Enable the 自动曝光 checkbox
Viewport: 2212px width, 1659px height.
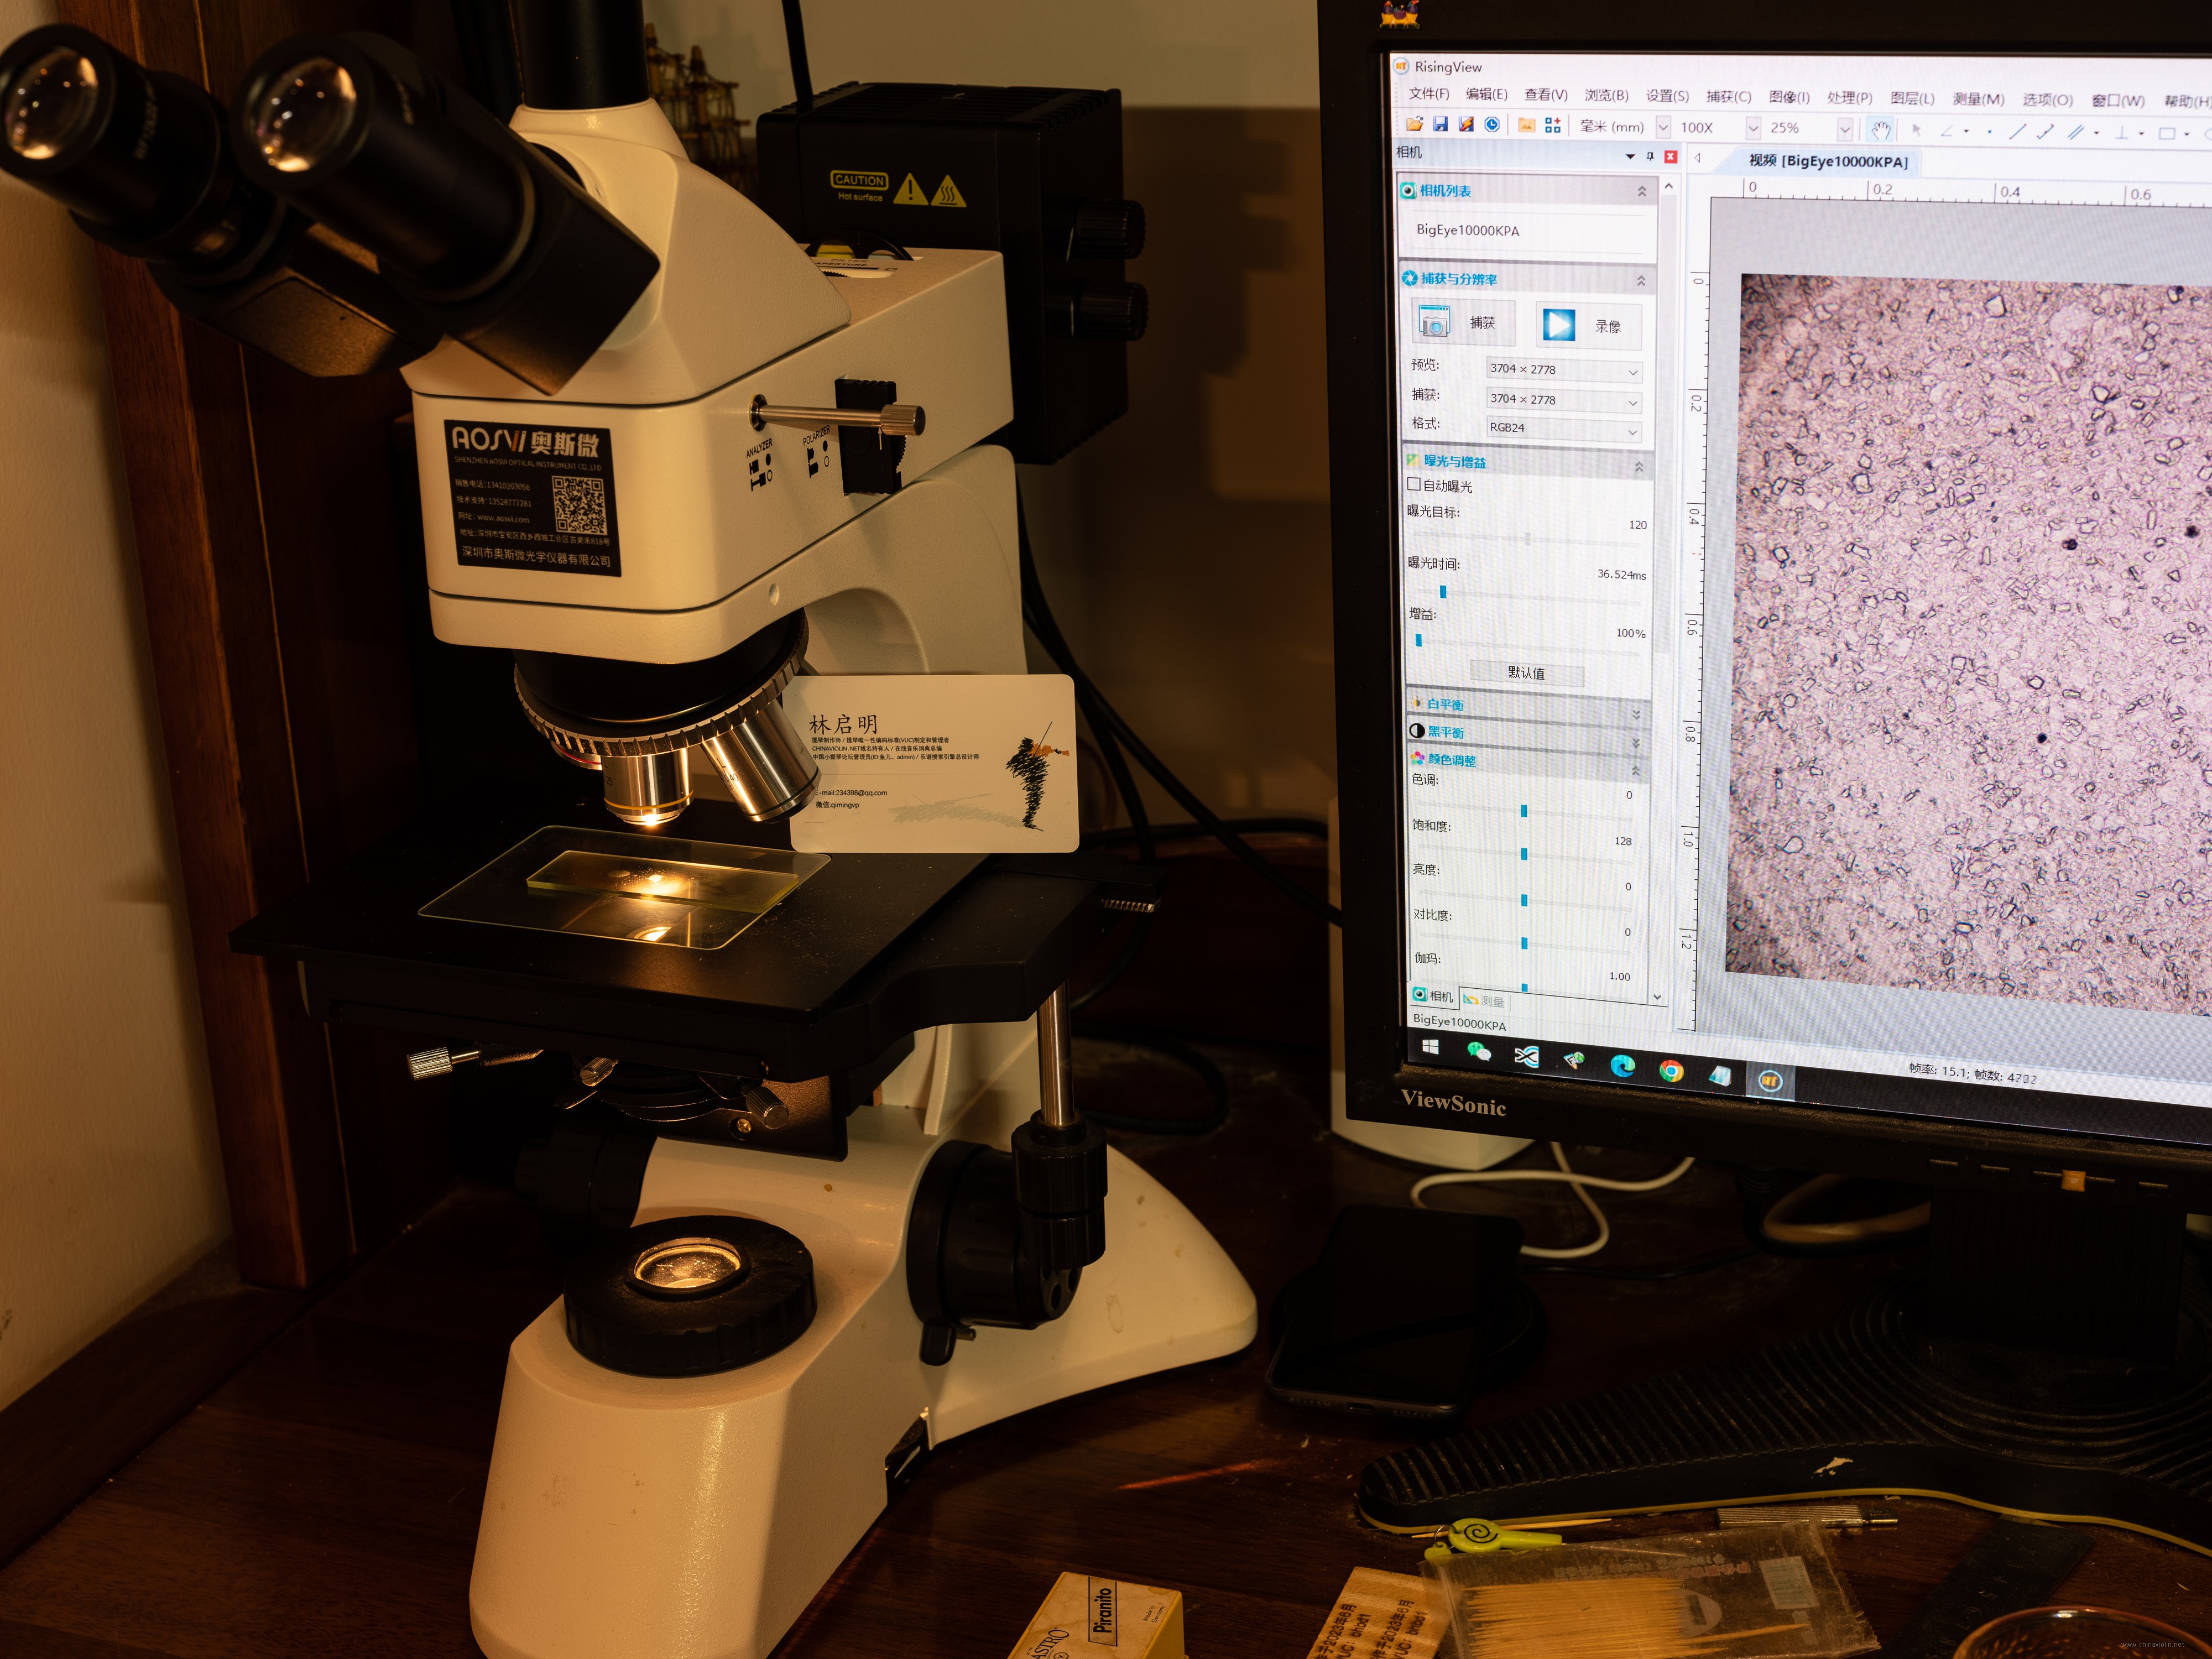click(x=1414, y=485)
